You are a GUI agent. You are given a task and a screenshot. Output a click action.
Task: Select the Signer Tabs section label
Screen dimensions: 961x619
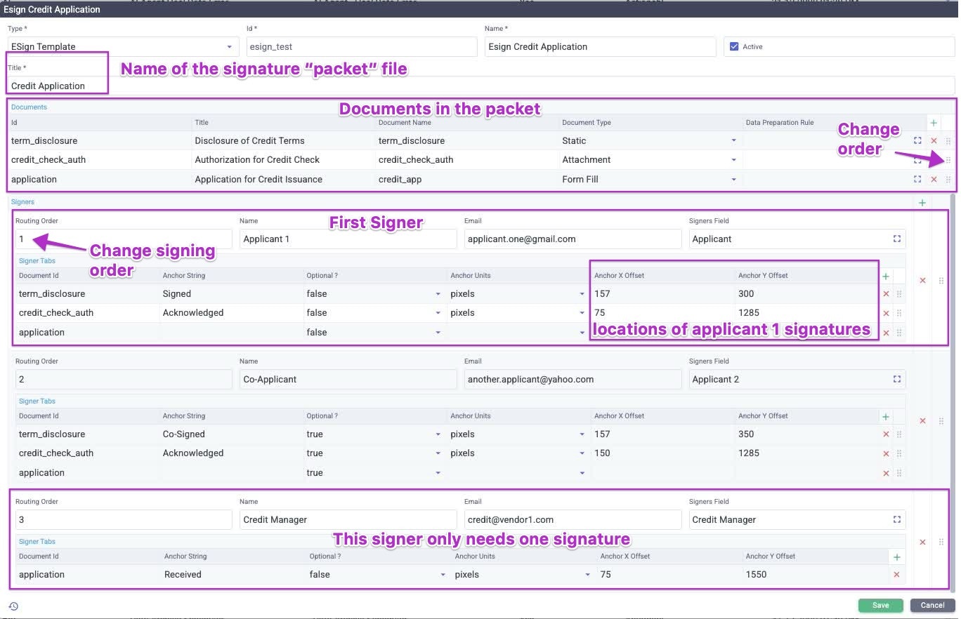pos(37,260)
